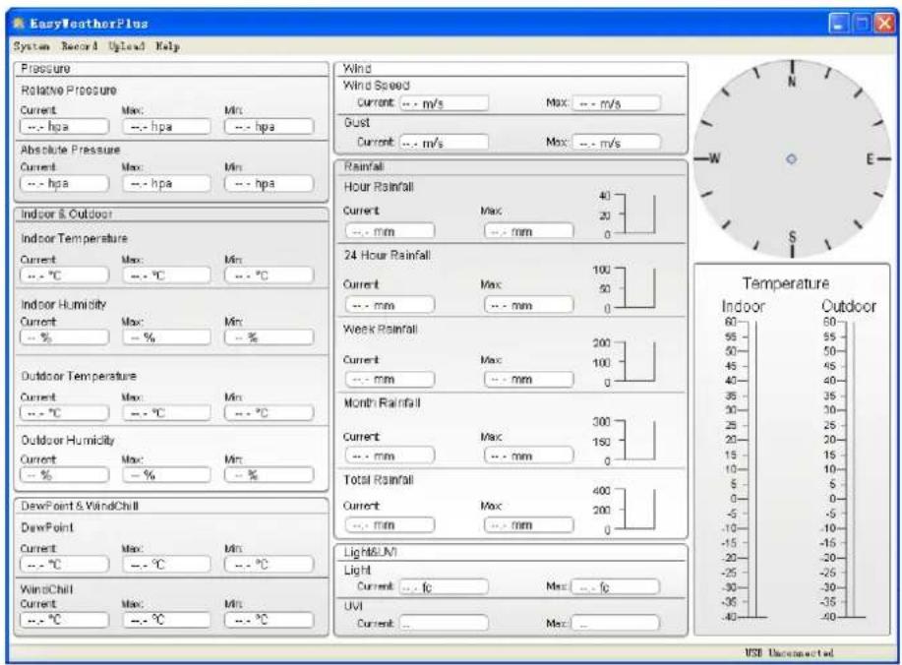Click the 24 Hour Rainfall Current field

pyautogui.click(x=391, y=305)
